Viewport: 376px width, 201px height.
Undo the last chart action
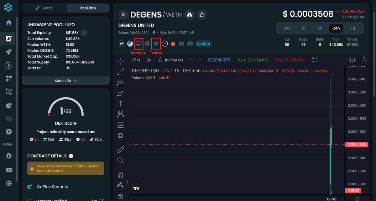tap(191, 60)
